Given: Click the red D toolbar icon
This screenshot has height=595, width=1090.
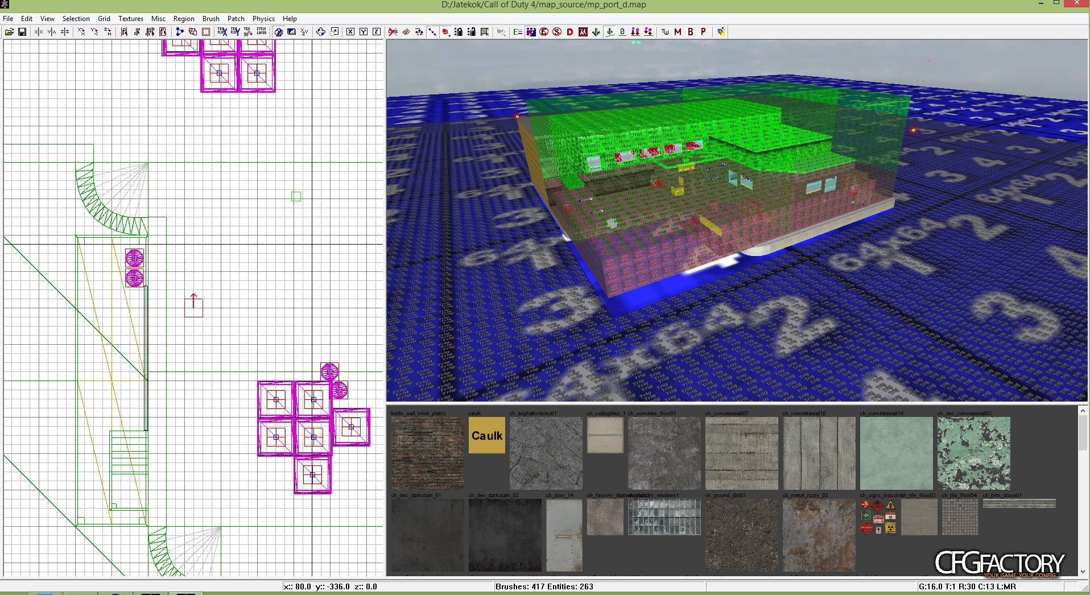Looking at the screenshot, I should [570, 32].
